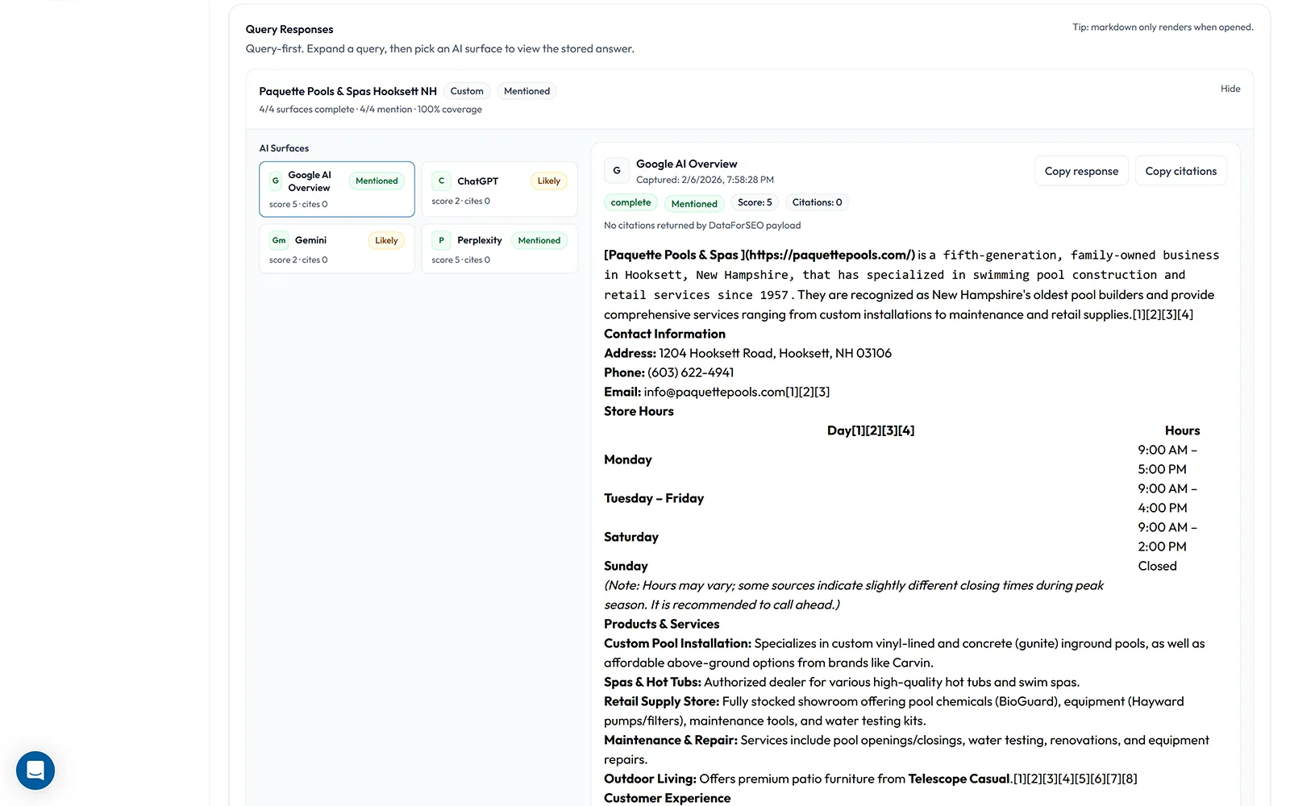The width and height of the screenshot is (1290, 806).
Task: Click the Paquette Pools & Spas Hooksett NH query title
Action: (347, 91)
